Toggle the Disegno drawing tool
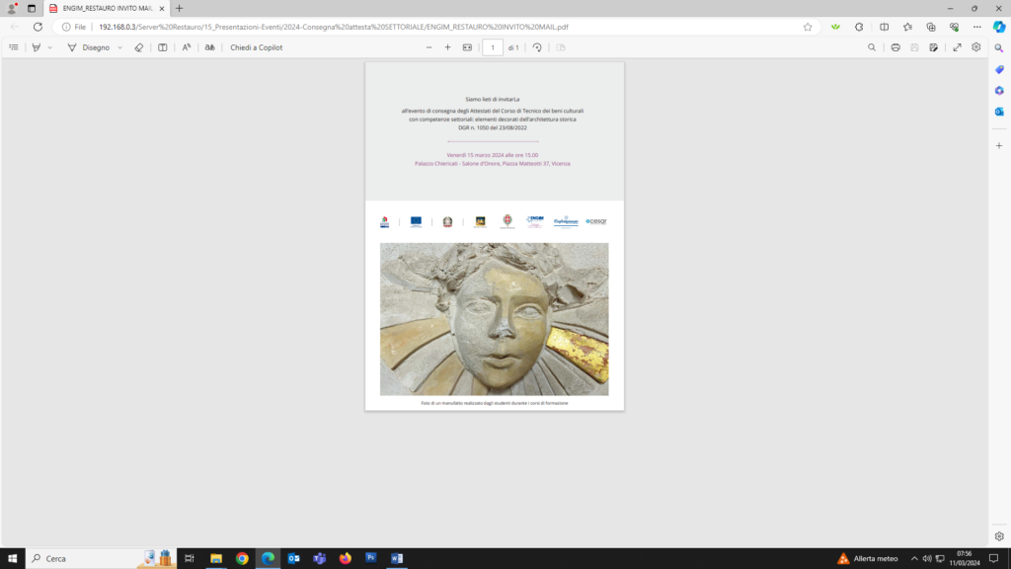The height and width of the screenshot is (569, 1011). [x=89, y=47]
